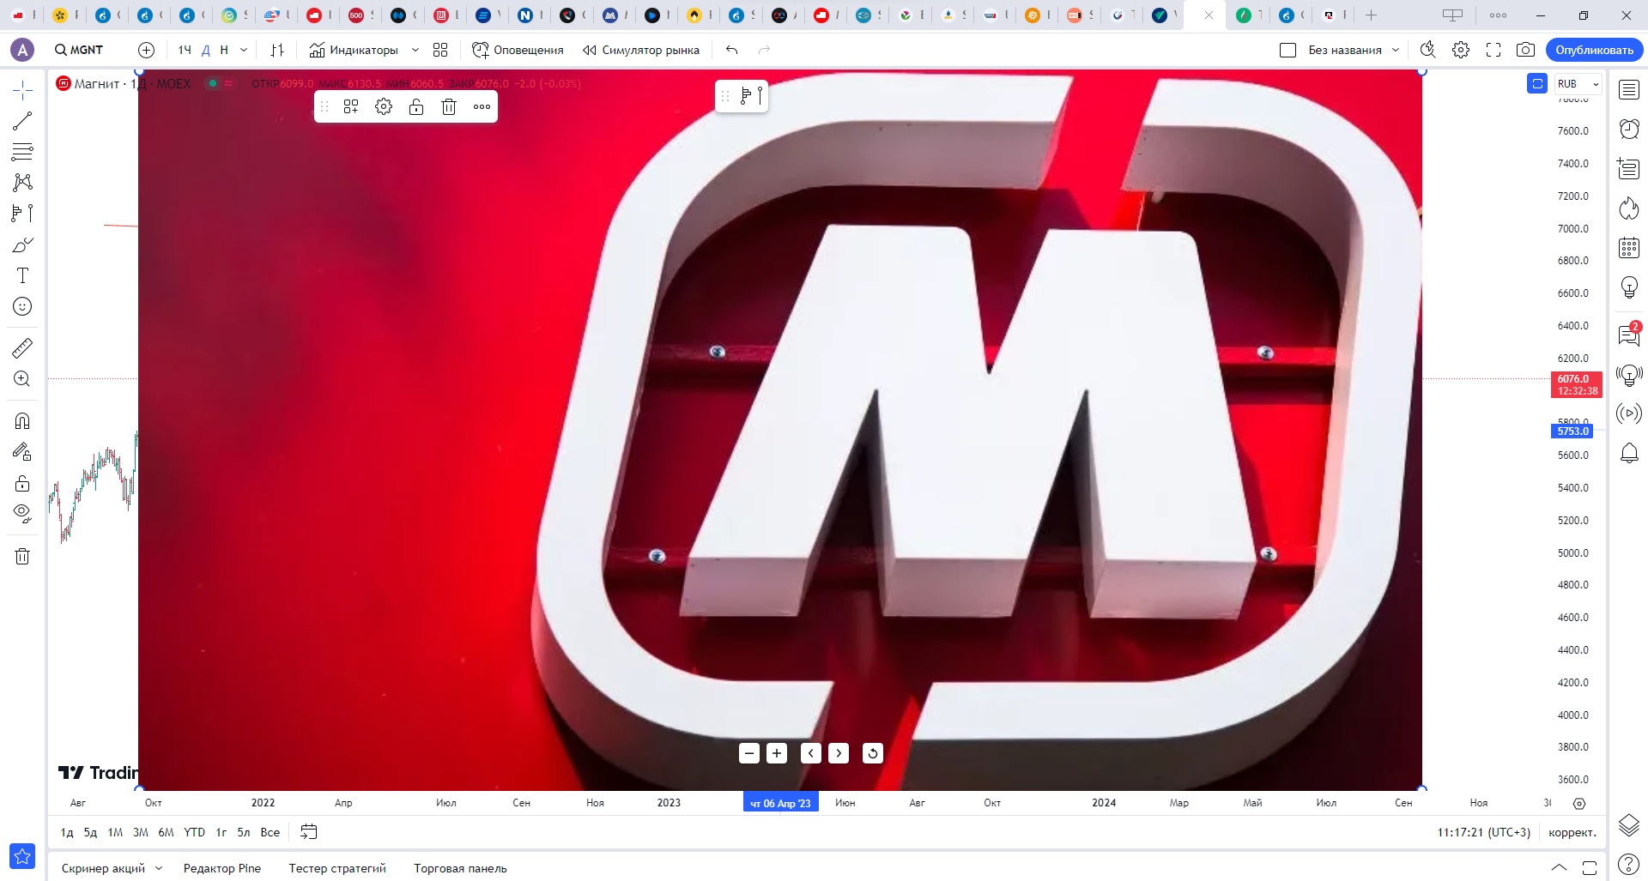Select the text annotation tool

pos(22,275)
